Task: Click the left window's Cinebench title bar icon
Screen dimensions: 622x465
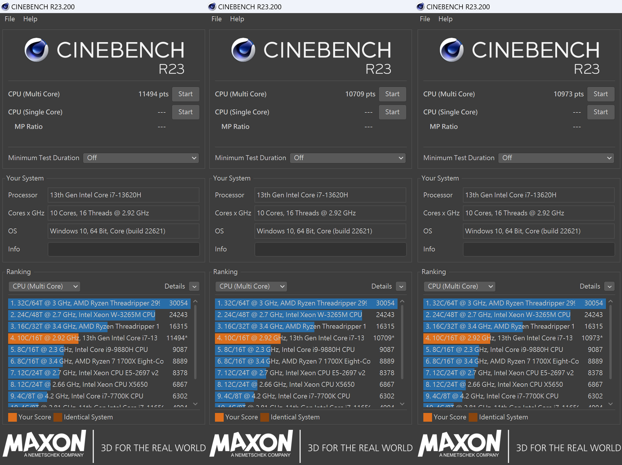Action: (x=5, y=7)
